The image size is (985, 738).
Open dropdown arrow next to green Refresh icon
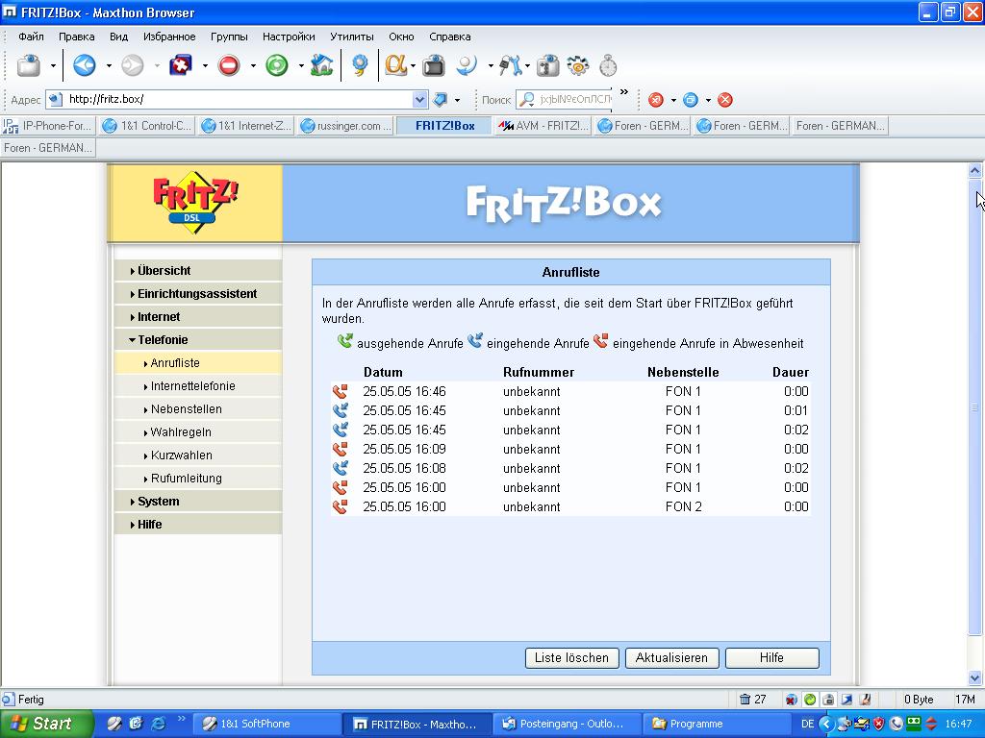pos(301,65)
